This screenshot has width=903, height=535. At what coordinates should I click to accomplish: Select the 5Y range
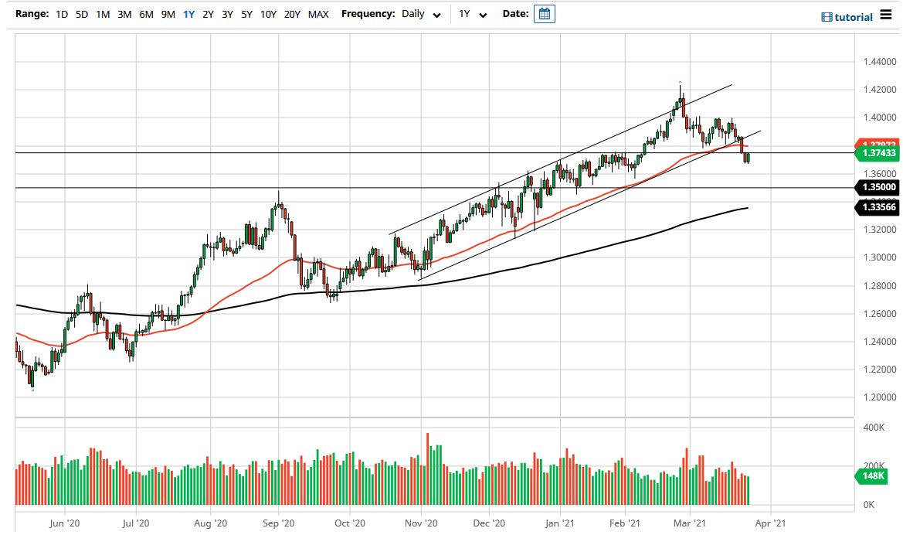coord(246,14)
